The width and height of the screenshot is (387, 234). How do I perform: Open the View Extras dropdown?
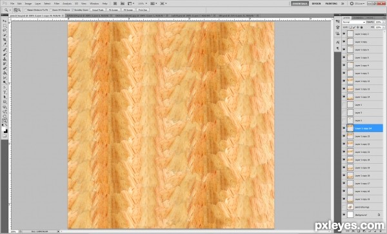tap(131, 3)
